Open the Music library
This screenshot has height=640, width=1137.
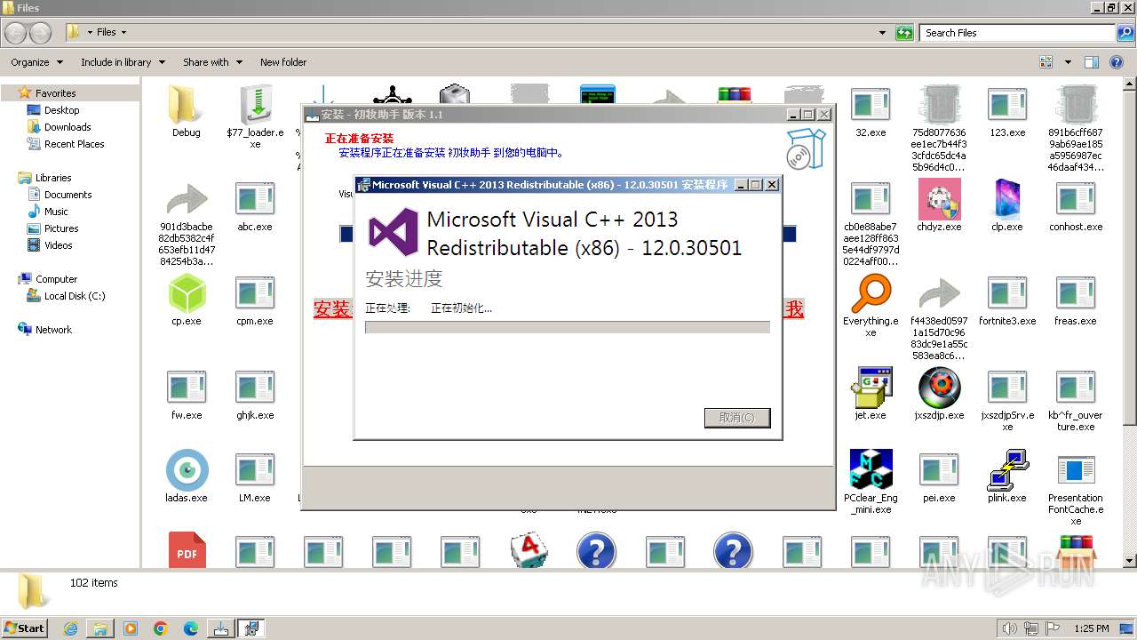tap(56, 212)
